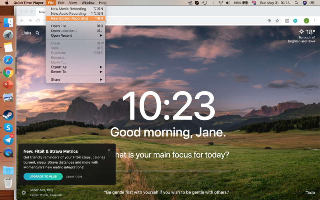Expand Export As submenu

(75, 67)
